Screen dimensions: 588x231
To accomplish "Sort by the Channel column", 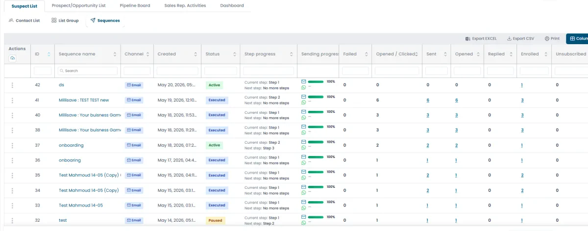I will tap(148, 54).
